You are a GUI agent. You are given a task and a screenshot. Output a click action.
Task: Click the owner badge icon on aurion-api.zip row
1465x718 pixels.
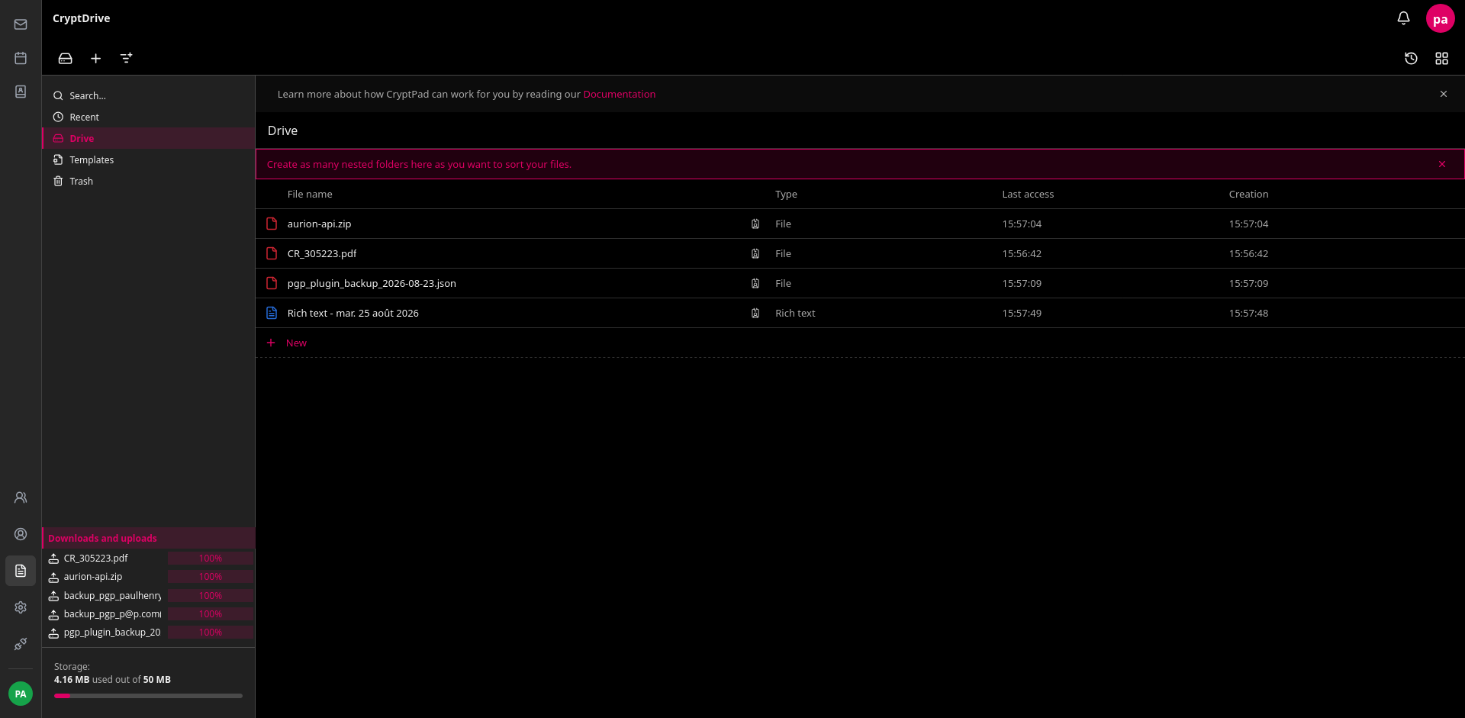[755, 224]
